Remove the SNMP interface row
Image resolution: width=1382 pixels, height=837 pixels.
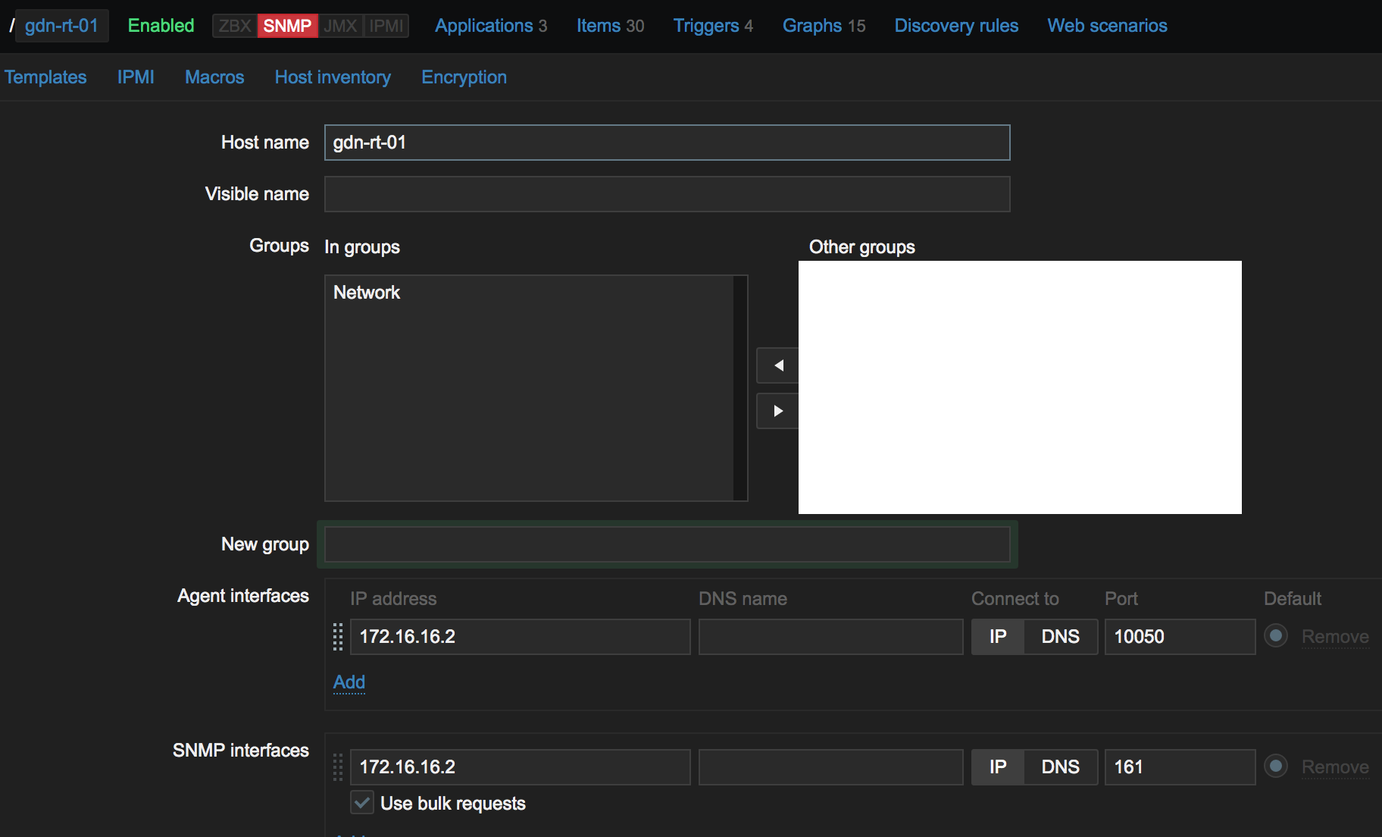pyautogui.click(x=1335, y=767)
